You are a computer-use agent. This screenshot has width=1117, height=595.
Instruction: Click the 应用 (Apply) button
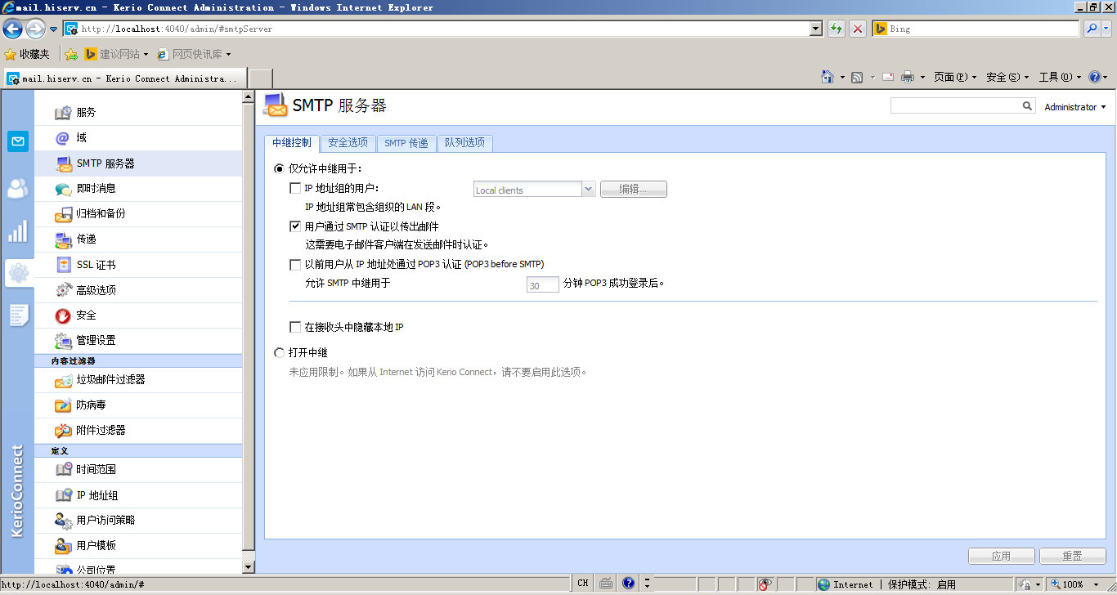tap(1002, 556)
